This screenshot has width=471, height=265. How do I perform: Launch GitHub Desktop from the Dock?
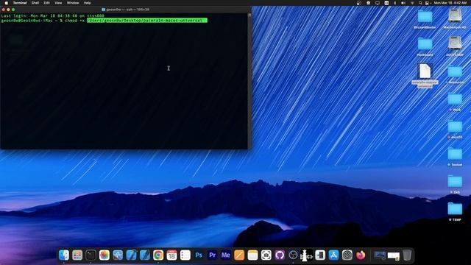point(280,255)
